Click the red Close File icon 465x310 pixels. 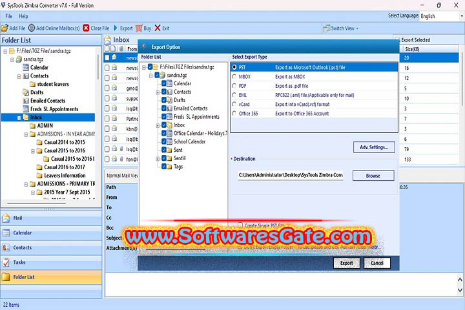[86, 28]
